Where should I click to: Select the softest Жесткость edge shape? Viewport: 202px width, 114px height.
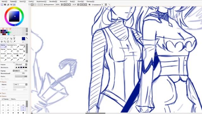pos(16,67)
